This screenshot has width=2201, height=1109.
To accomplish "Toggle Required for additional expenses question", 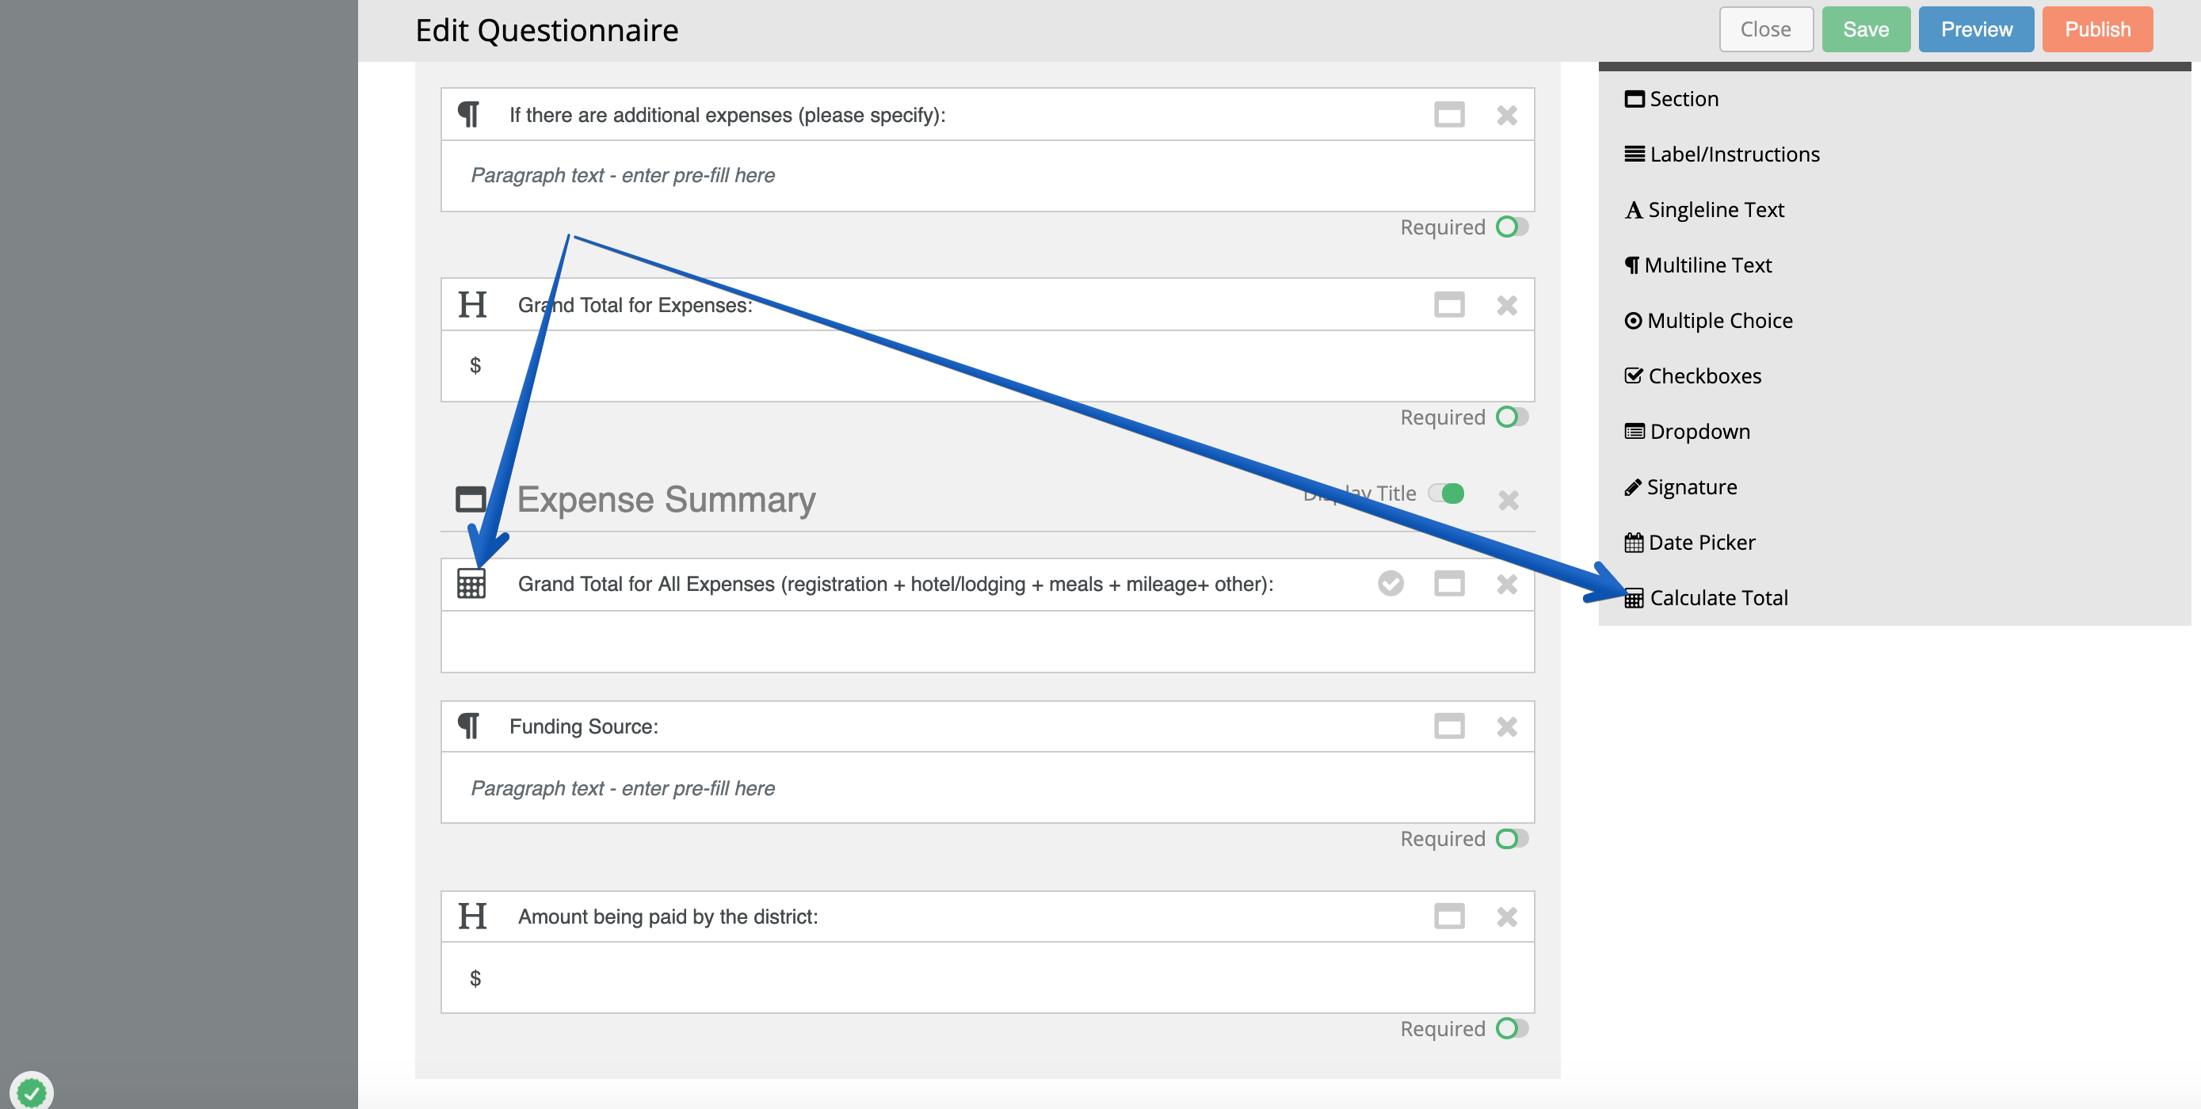I will (1511, 227).
